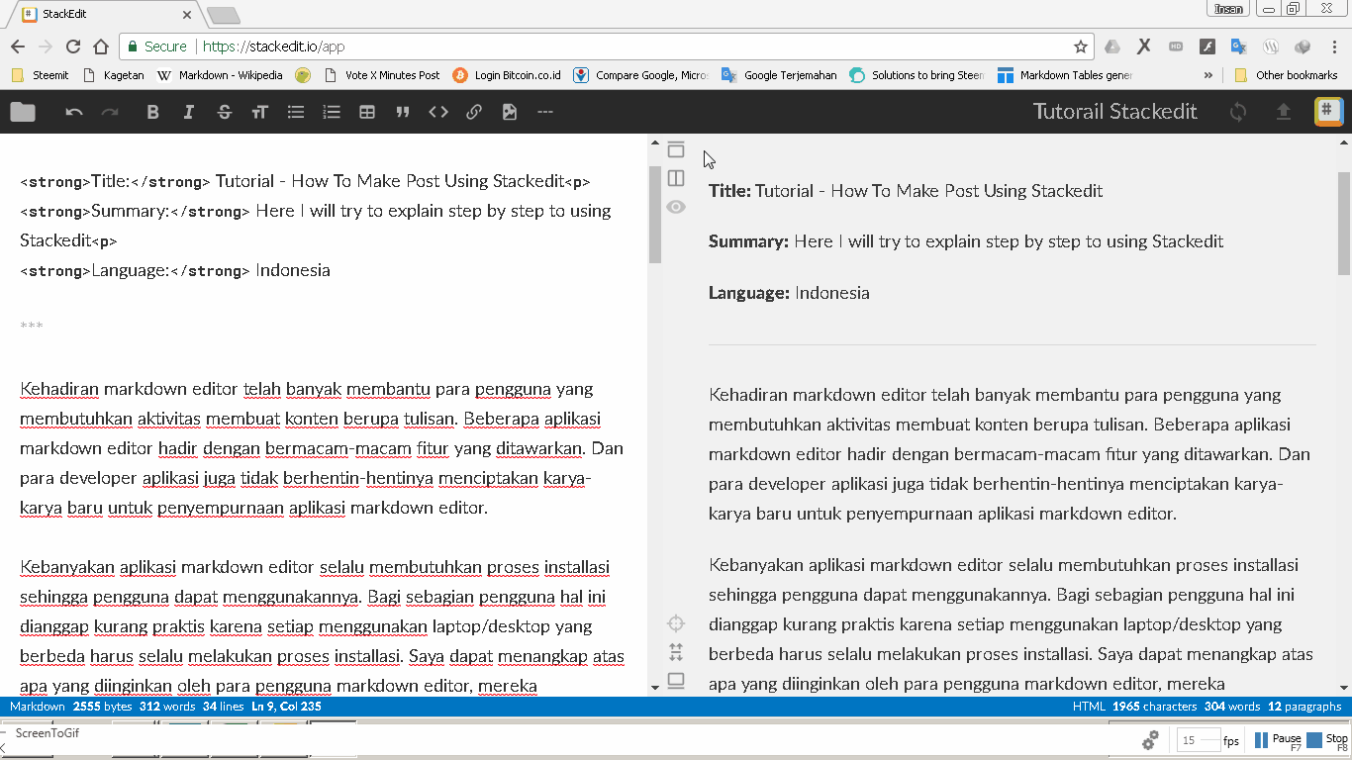Insert a link
Viewport: 1352px width, 760px height.
click(x=474, y=112)
